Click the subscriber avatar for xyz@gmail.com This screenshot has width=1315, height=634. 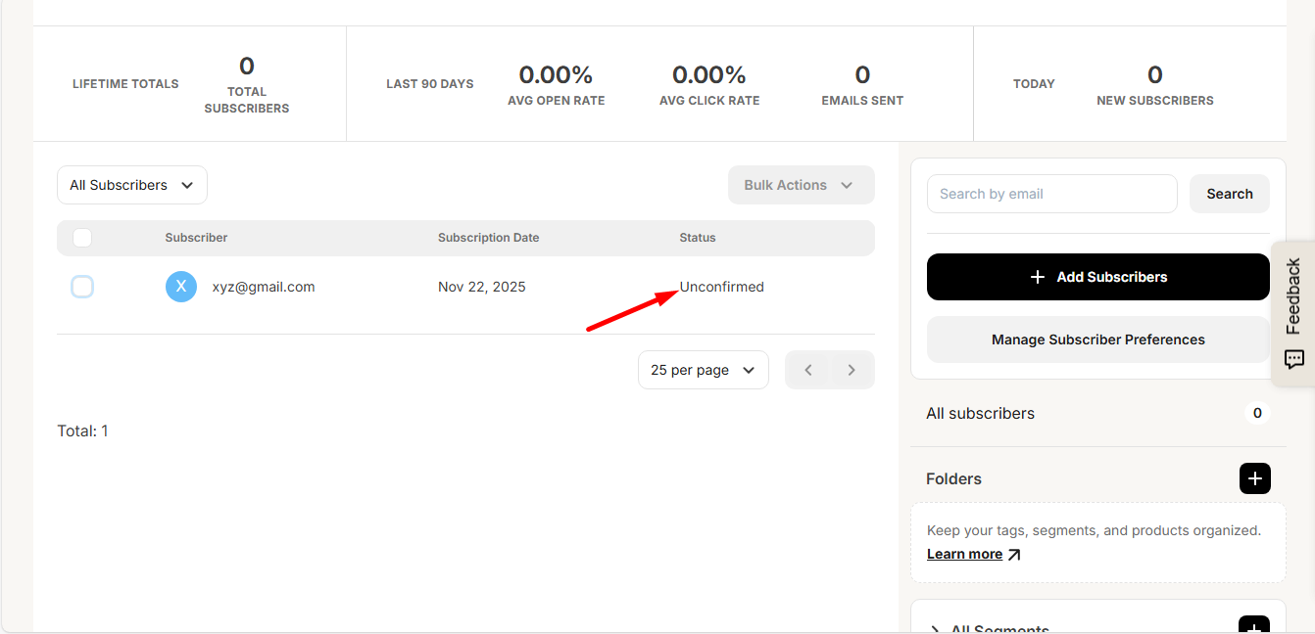tap(181, 287)
